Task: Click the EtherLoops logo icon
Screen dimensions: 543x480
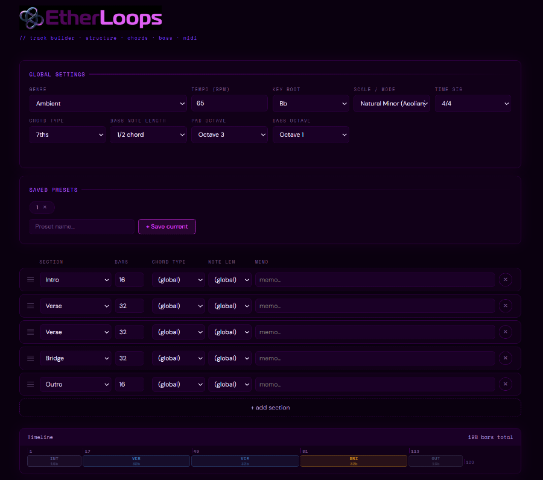Action: click(x=31, y=18)
